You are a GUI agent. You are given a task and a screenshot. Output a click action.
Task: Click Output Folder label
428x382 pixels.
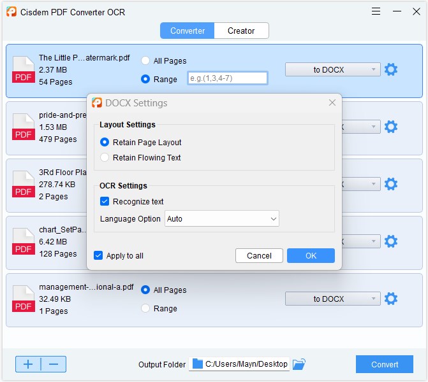coord(162,365)
